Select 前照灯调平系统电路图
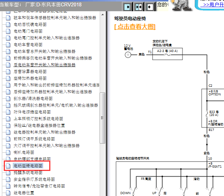The image size is (224, 196). 34,139
